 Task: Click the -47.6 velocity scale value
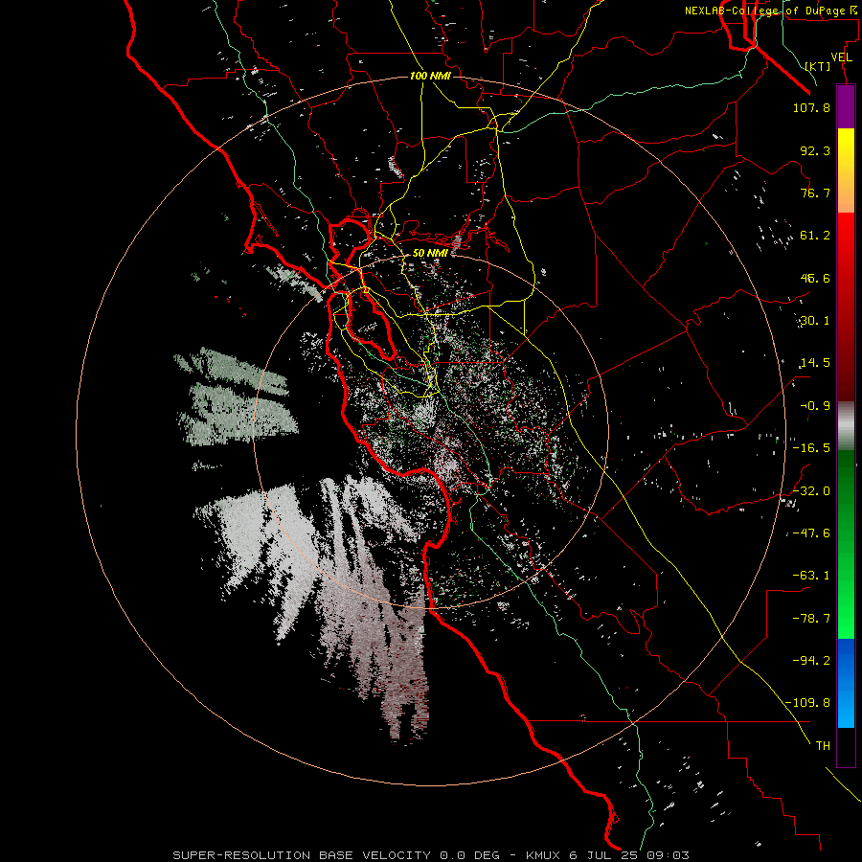tap(811, 533)
